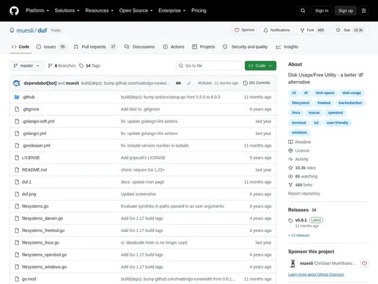Viewport: 378px width, 284px height.
Task: Click the Pricing link in header
Action: click(198, 11)
